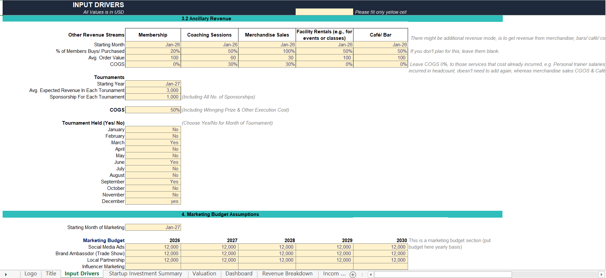Select the Tournaments COGS 50% cell
This screenshot has width=606, height=278.
tap(153, 110)
